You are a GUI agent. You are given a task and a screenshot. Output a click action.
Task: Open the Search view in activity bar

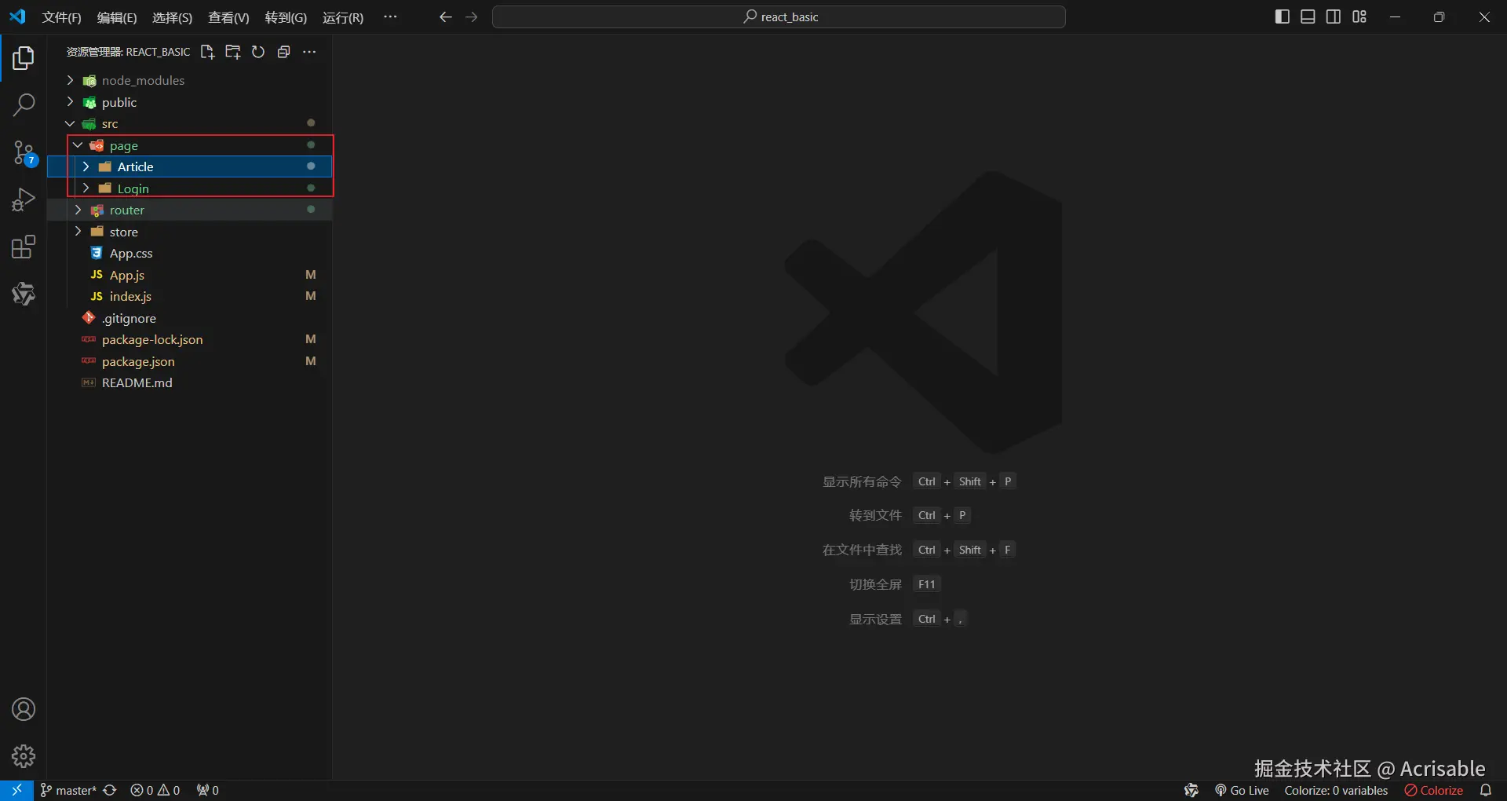click(x=24, y=104)
